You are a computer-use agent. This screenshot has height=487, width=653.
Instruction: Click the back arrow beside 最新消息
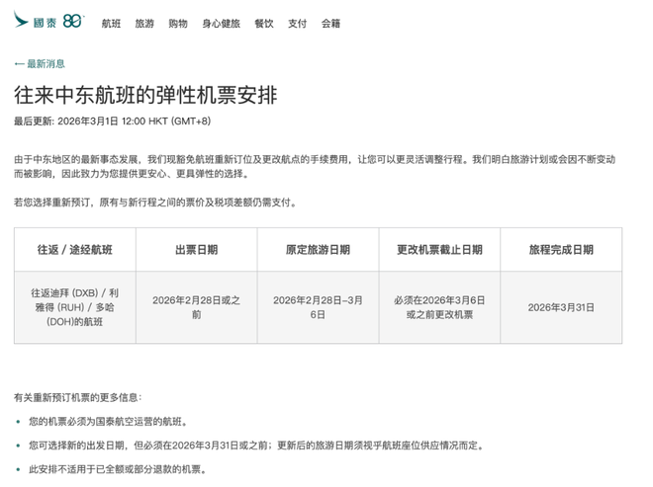pos(18,63)
